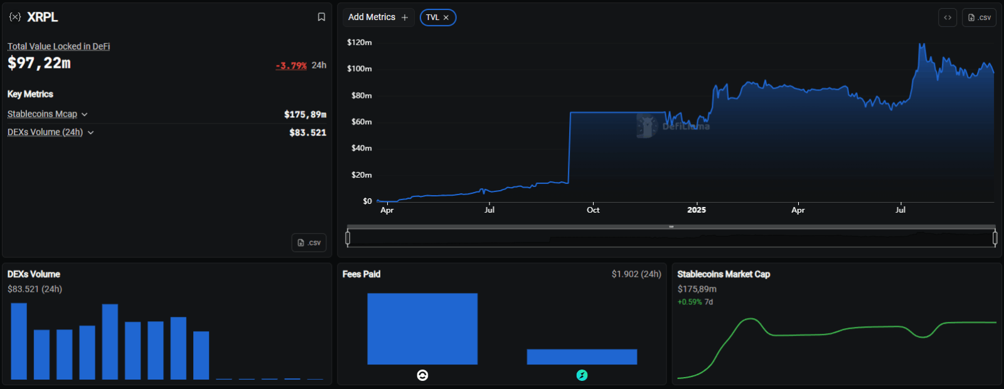Screen dimensions: 1004x389
Task: Select the $97,22m TVL value
Action: 39,63
